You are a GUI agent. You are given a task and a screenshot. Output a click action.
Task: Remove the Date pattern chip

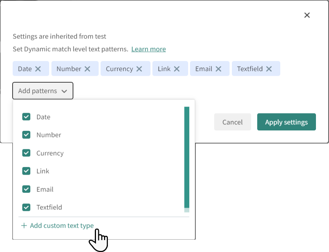38,69
